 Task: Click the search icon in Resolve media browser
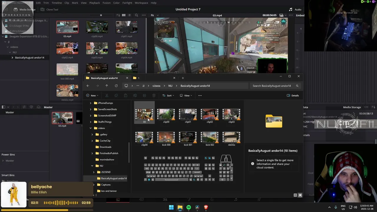pyautogui.click(x=136, y=15)
